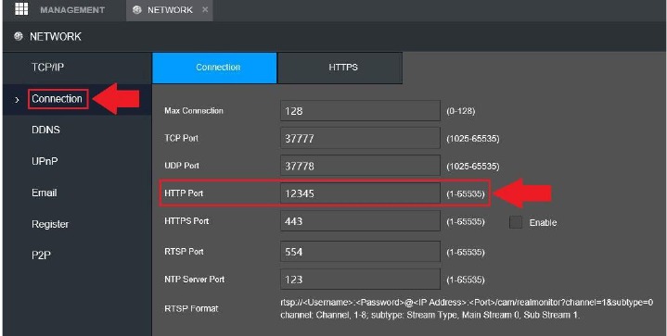Click the RTSP Port label

(x=184, y=251)
